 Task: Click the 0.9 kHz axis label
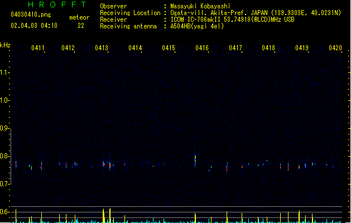[x=4, y=128]
